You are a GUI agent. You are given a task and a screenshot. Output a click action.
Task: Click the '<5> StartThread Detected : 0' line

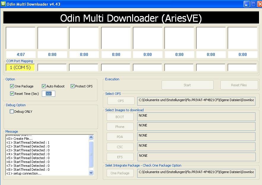coord(28,158)
